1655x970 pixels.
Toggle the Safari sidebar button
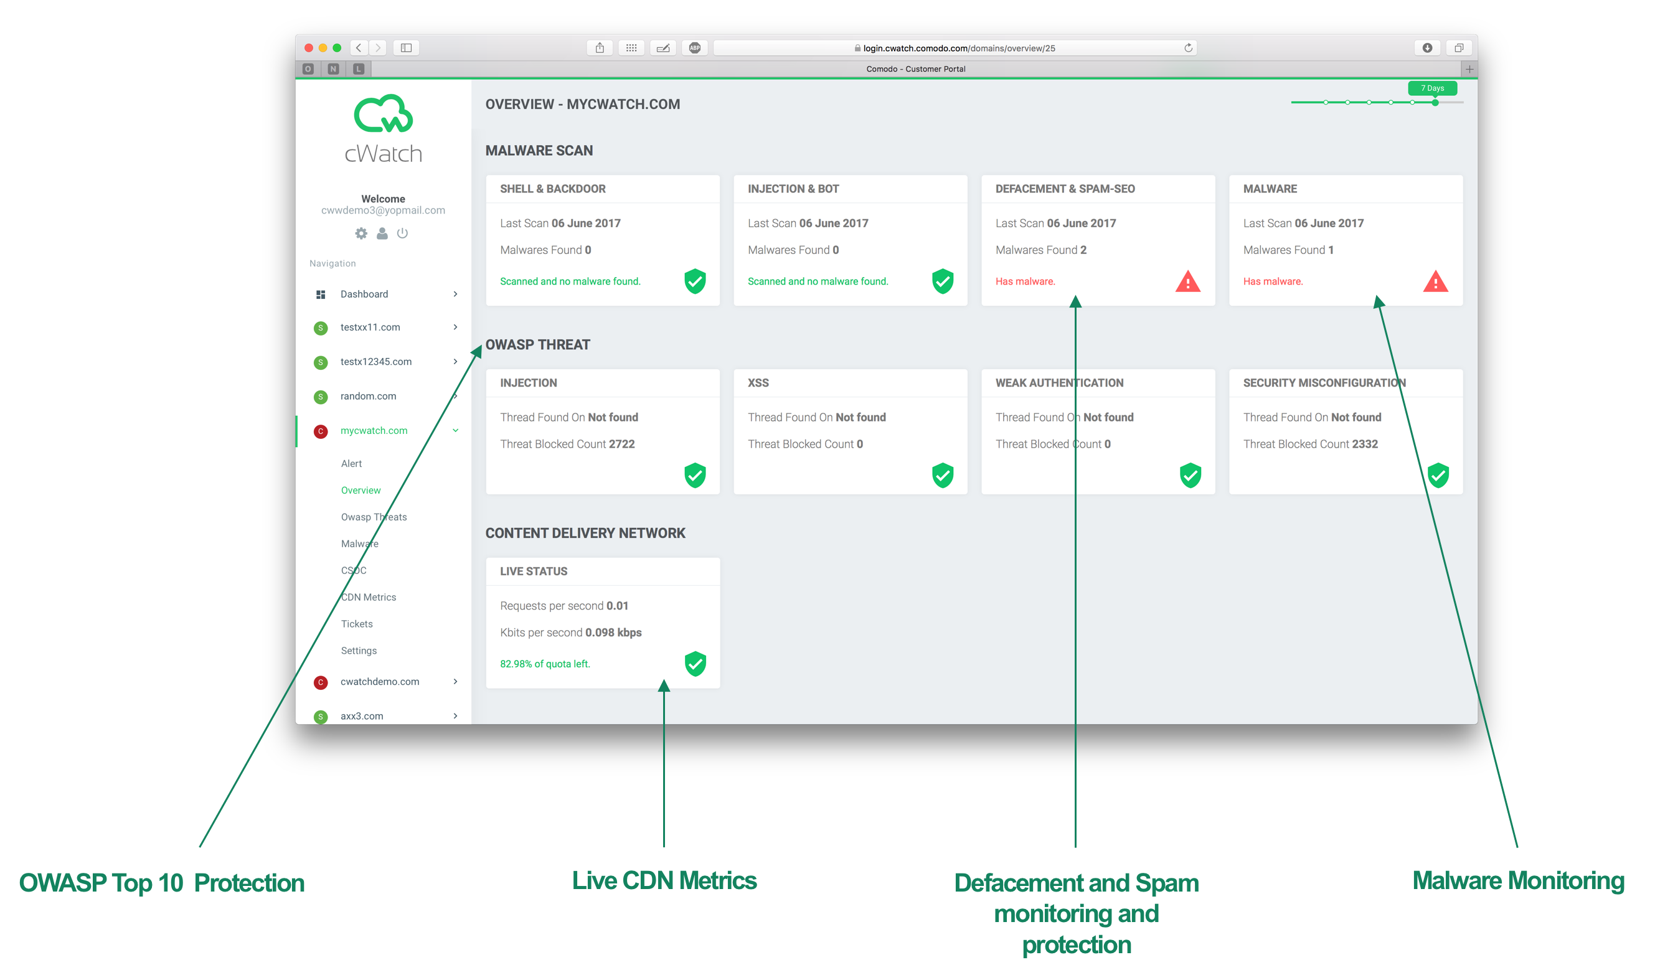[407, 48]
